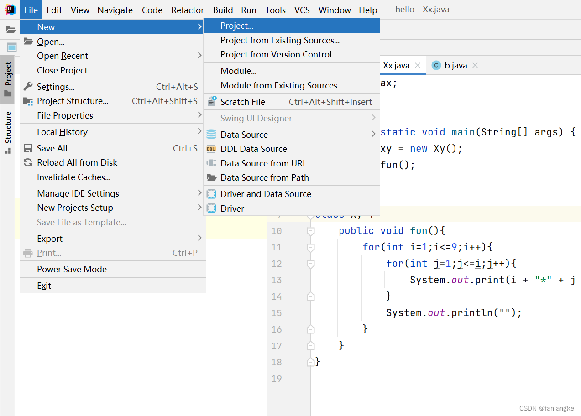Click the Print printer icon

pyautogui.click(x=28, y=253)
